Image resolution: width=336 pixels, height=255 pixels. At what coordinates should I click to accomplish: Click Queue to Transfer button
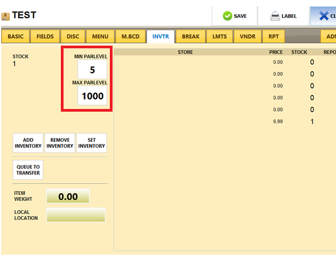[x=28, y=170]
